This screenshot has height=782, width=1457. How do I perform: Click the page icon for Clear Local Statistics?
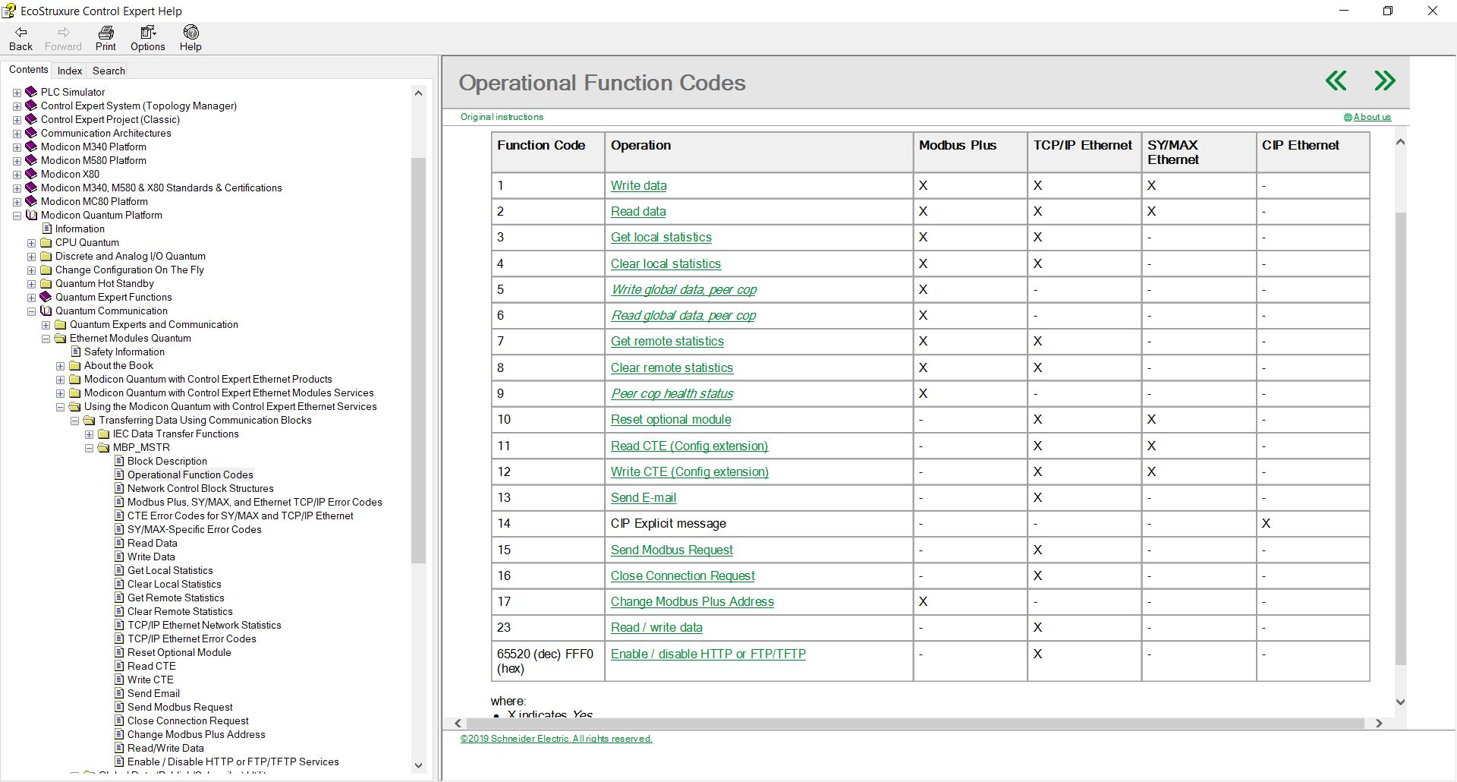tap(119, 584)
